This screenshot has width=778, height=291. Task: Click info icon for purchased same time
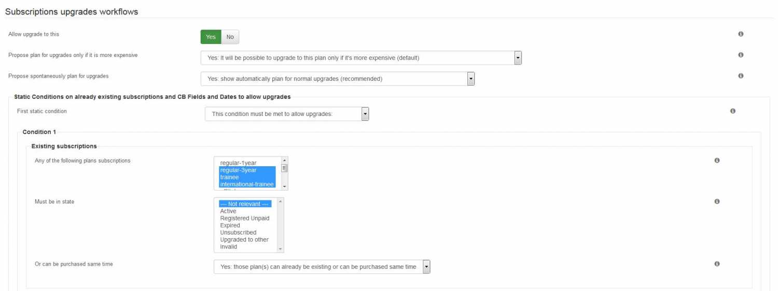[x=717, y=264]
